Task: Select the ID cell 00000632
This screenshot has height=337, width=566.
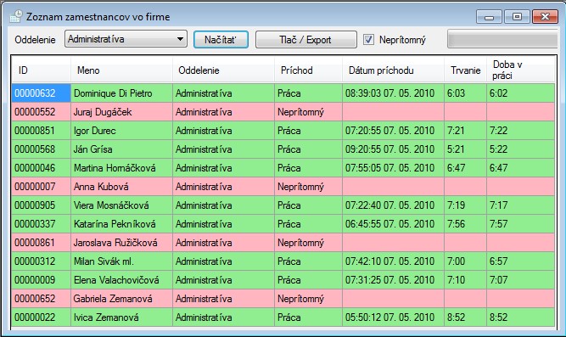Action: pyautogui.click(x=41, y=93)
